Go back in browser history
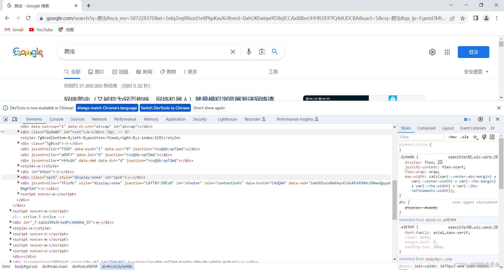 coord(7,18)
